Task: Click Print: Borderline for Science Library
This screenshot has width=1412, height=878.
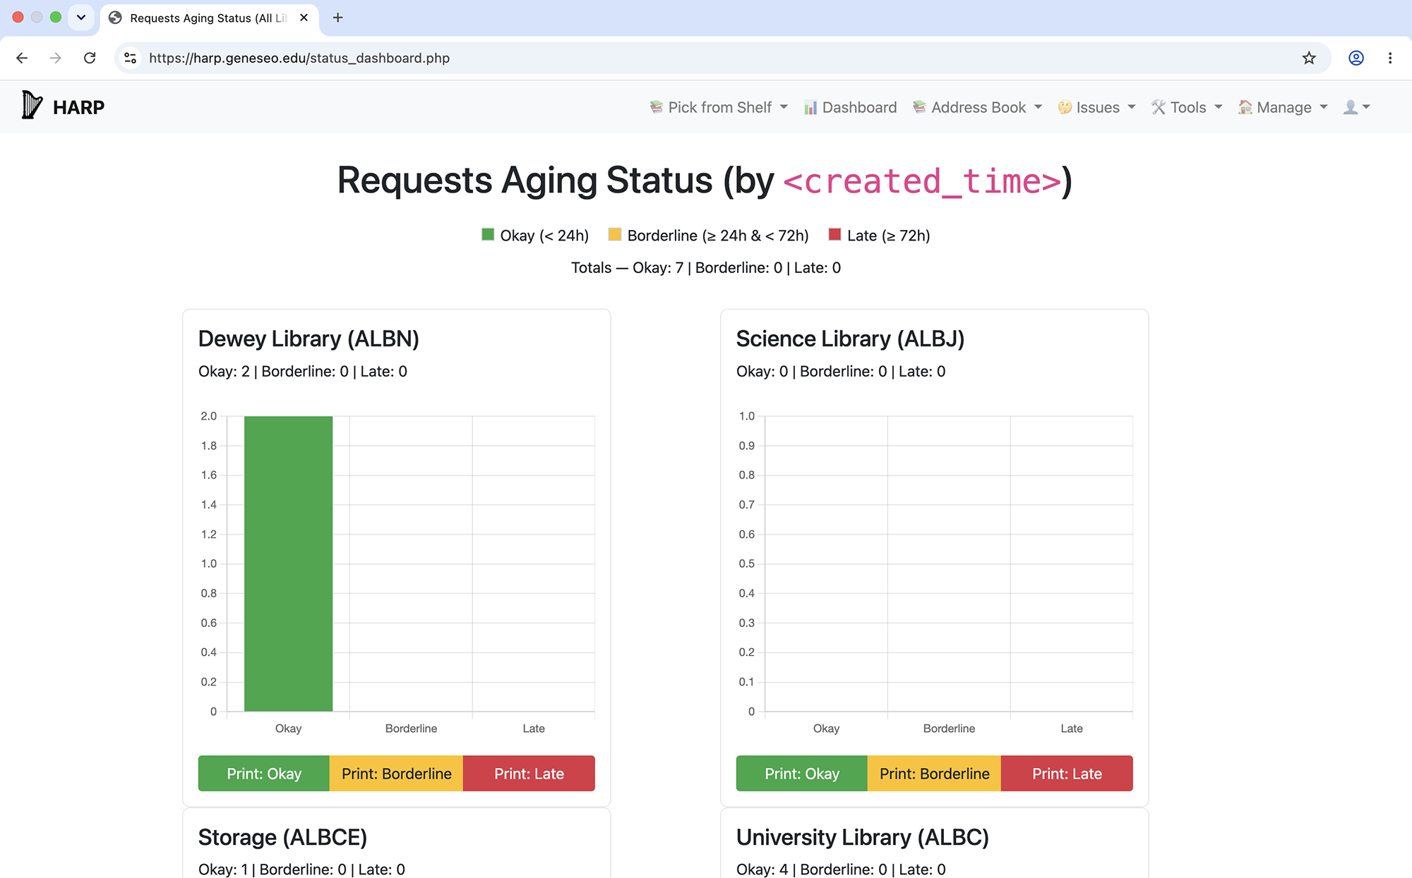Action: click(x=934, y=774)
